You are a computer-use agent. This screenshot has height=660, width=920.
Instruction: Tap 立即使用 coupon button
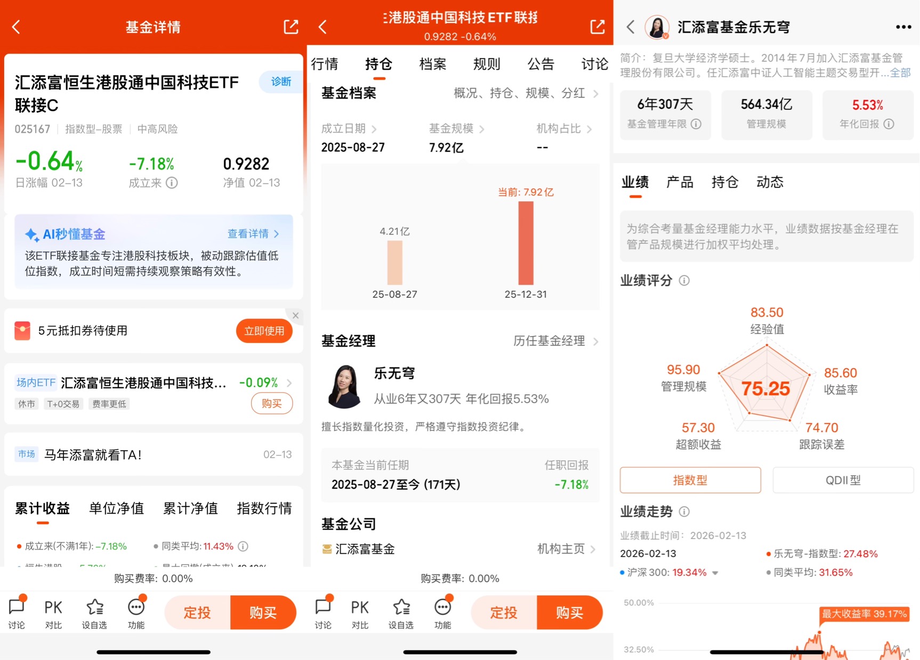264,331
